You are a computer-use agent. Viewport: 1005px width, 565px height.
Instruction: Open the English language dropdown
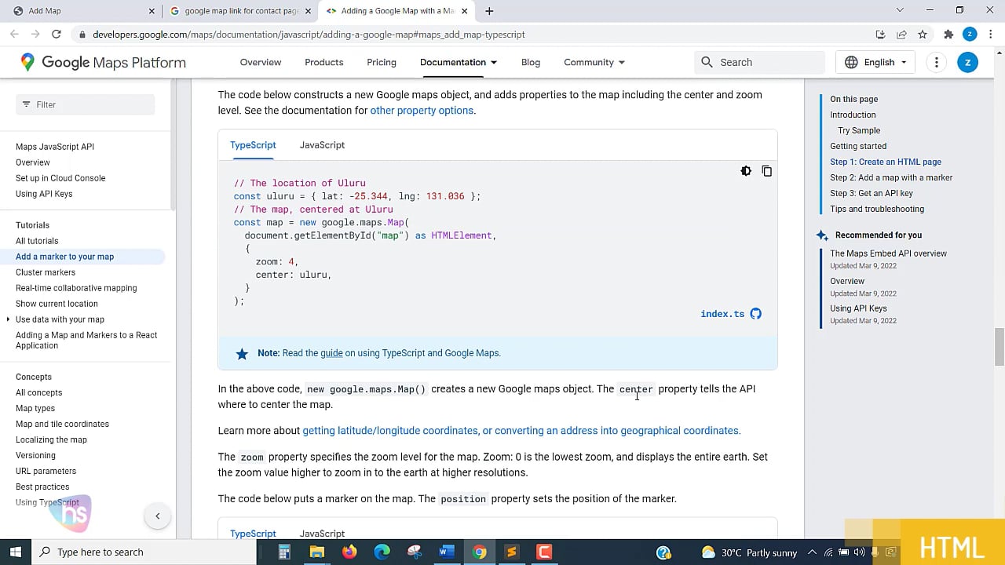pyautogui.click(x=875, y=62)
